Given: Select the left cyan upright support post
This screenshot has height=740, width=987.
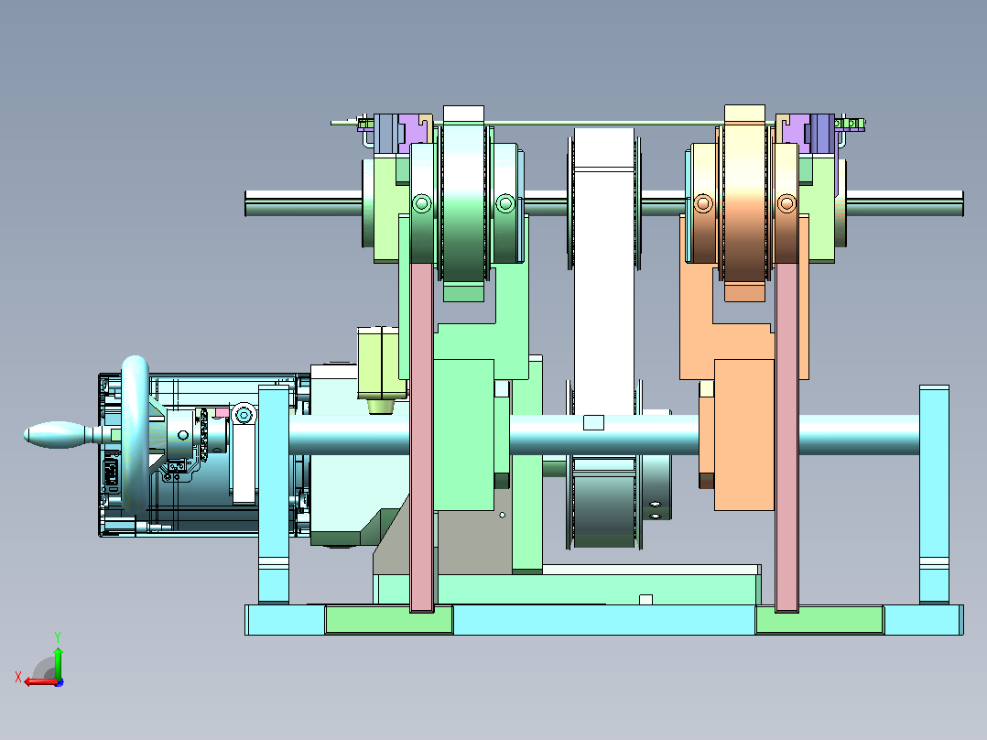Looking at the screenshot, I should (x=274, y=495).
